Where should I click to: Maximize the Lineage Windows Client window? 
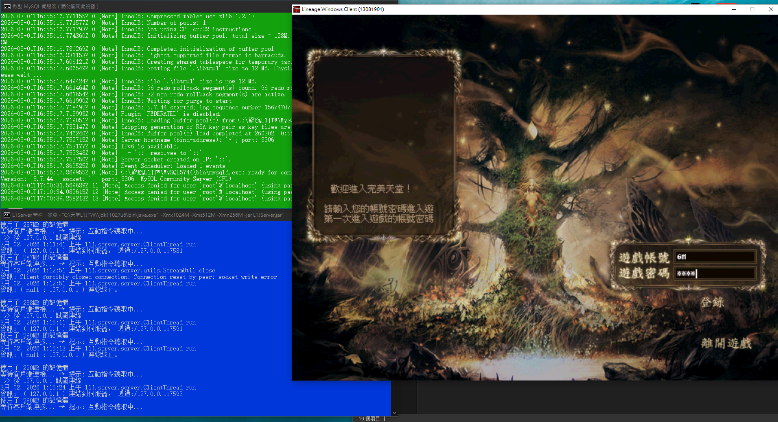[x=752, y=9]
